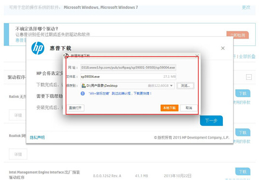Click the 浏览... browse button
259x182 pixels.
pyautogui.click(x=185, y=86)
